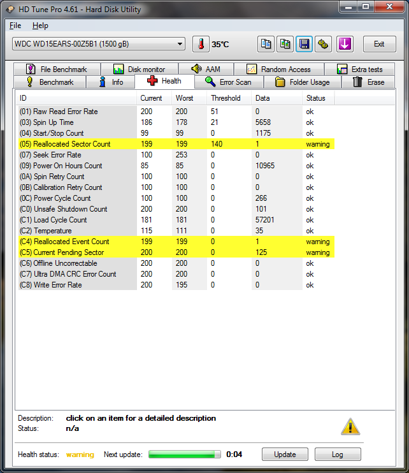Click the speaker icon on AAM tab

click(x=196, y=69)
